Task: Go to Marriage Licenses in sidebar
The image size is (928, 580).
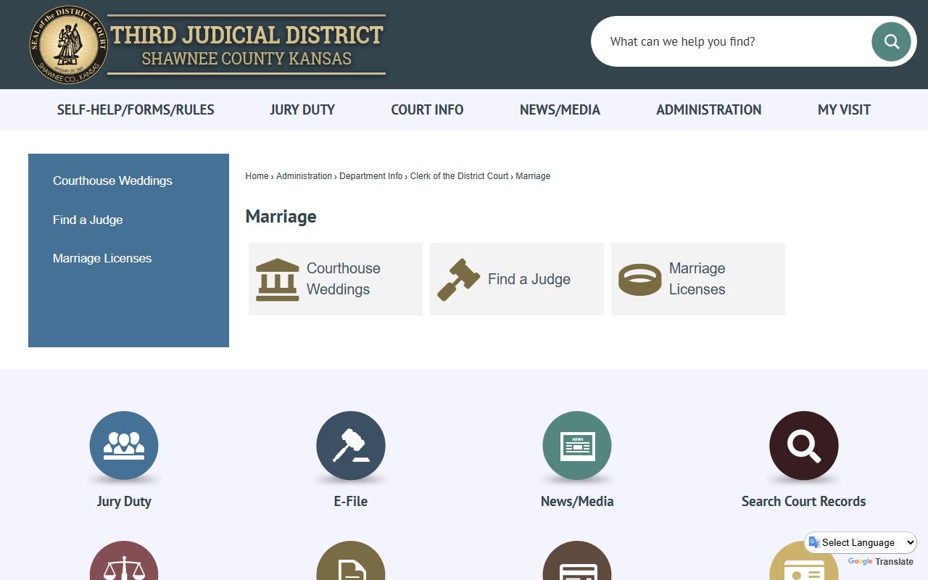Action: (102, 258)
